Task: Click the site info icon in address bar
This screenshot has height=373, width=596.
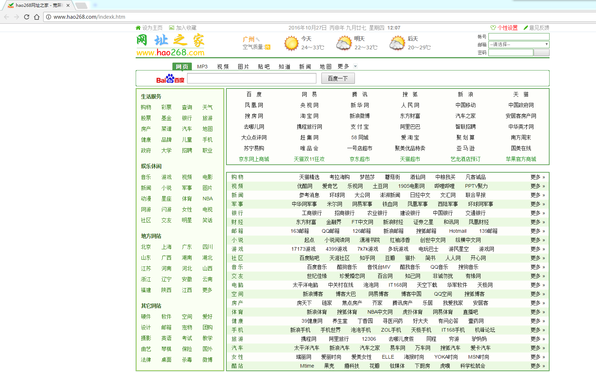Action: pyautogui.click(x=49, y=17)
